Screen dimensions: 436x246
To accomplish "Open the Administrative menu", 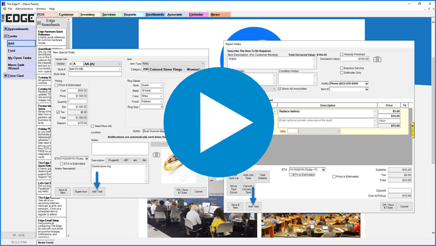I will click(x=24, y=9).
